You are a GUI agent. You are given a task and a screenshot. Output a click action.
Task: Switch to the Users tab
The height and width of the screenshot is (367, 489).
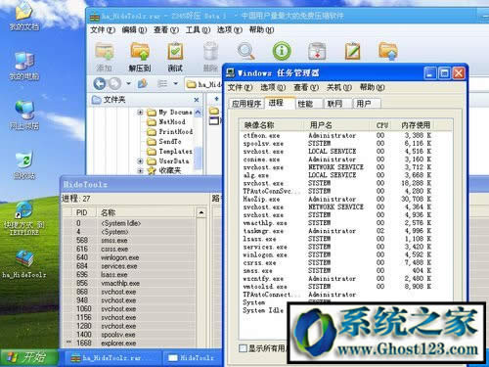tap(367, 104)
